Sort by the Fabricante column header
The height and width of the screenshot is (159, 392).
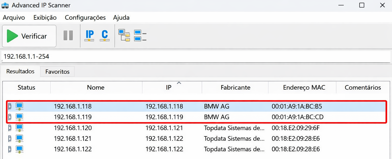click(235, 88)
